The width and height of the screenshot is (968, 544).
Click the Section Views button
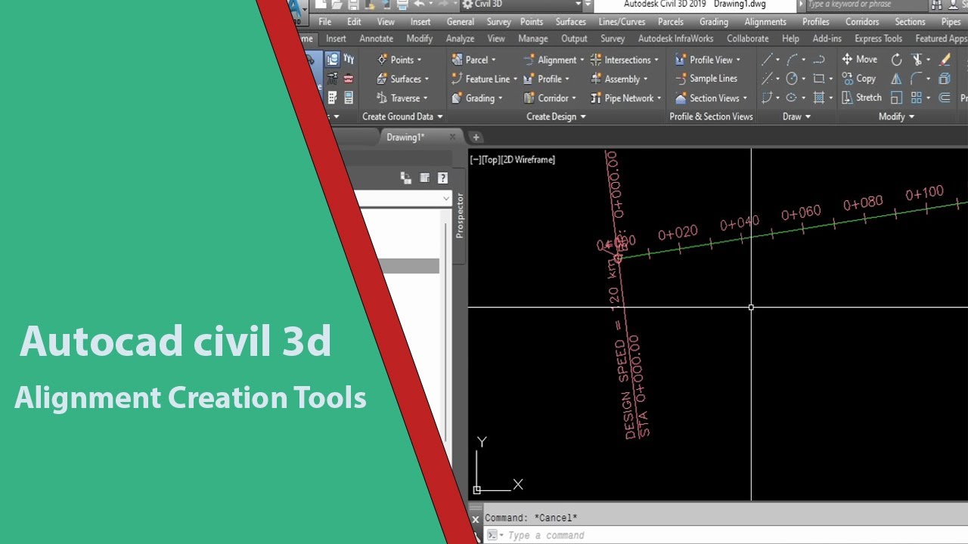(x=706, y=98)
